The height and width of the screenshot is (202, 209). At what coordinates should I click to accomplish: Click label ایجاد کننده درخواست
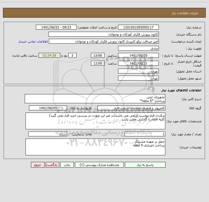point(186,42)
